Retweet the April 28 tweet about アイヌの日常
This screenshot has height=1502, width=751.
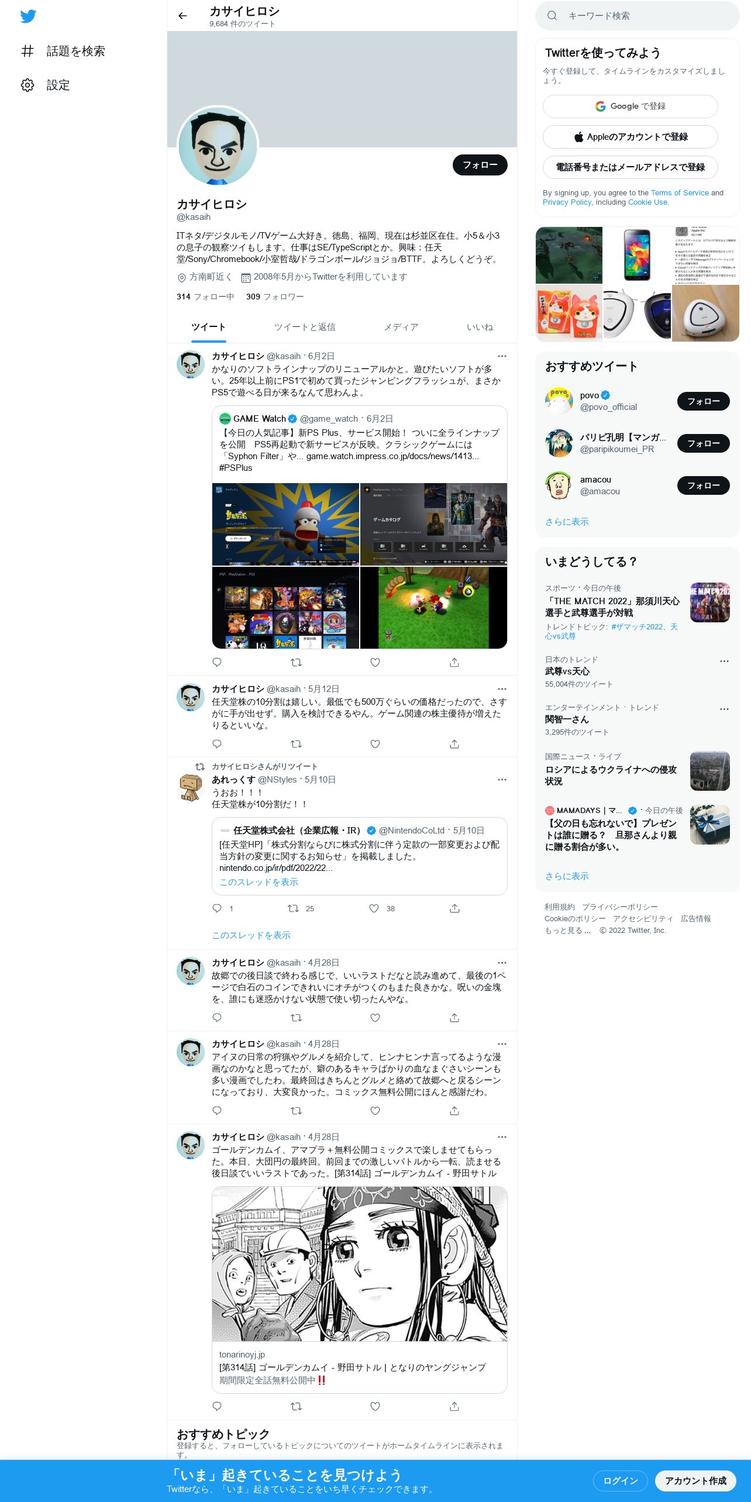[x=296, y=1111]
